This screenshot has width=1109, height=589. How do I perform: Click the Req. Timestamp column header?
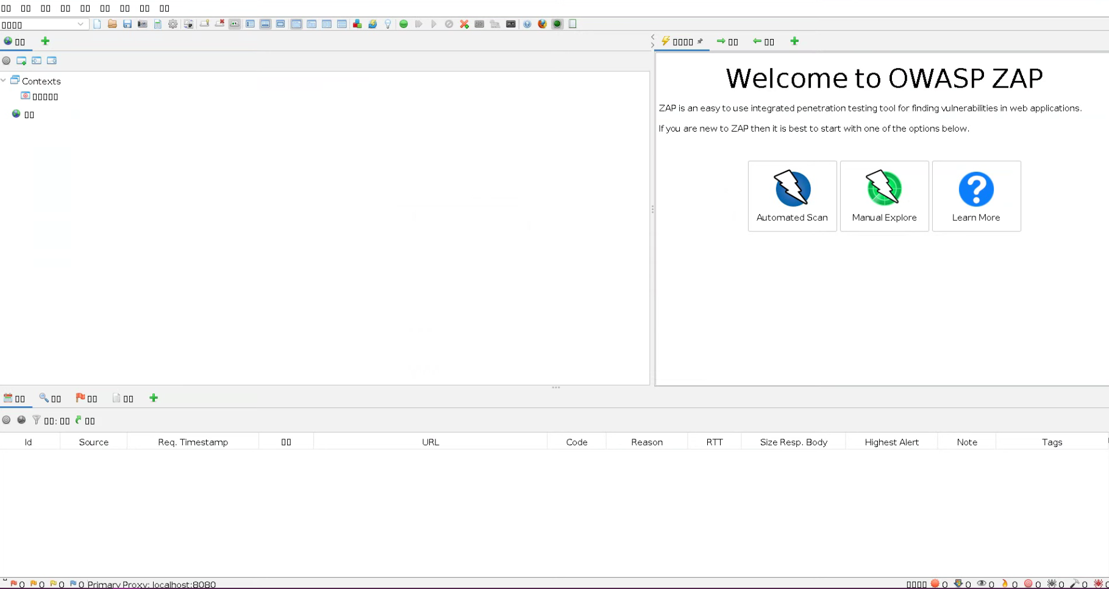193,442
